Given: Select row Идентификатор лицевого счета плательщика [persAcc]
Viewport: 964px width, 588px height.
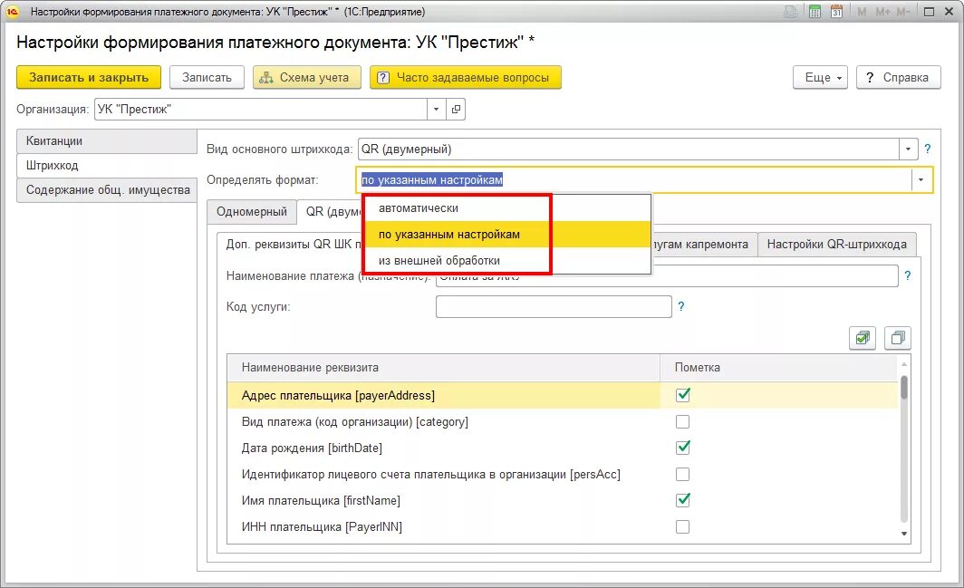Looking at the screenshot, I should point(563,474).
